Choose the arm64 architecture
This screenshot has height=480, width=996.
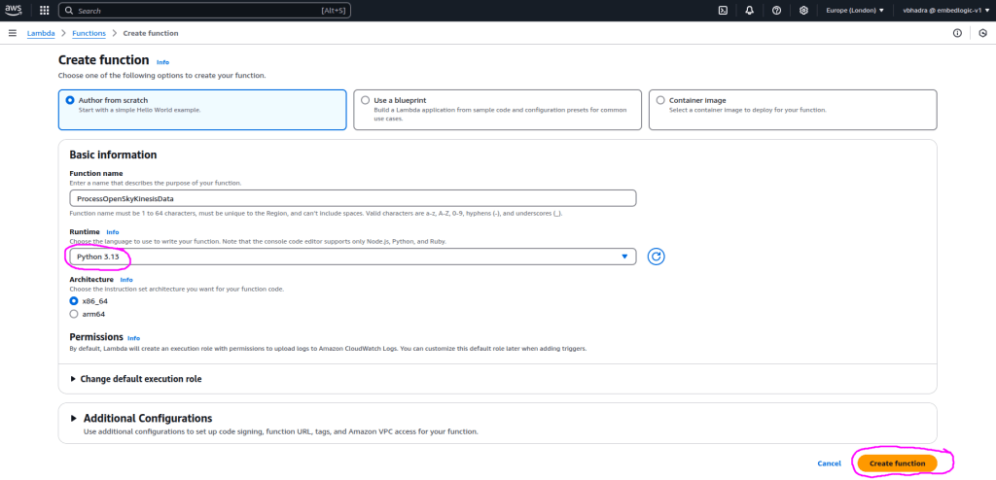click(74, 314)
